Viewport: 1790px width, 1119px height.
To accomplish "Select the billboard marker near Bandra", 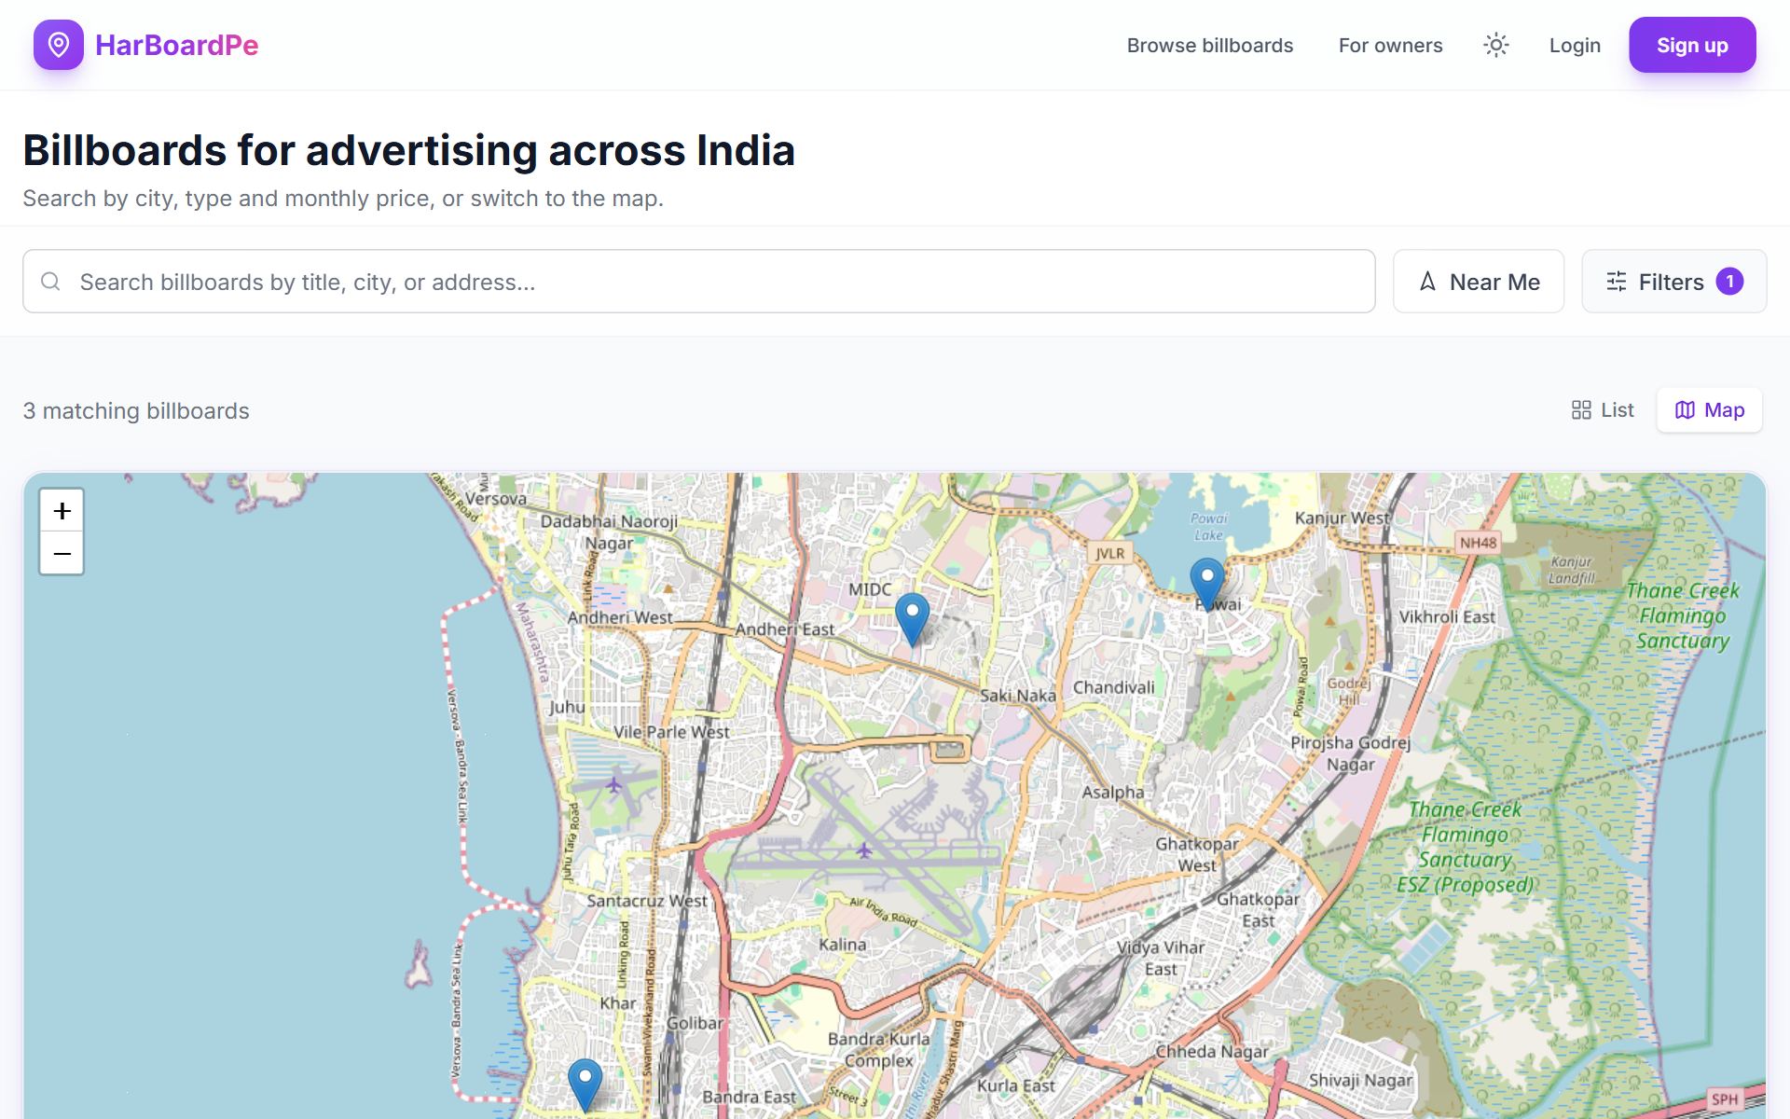I will point(585,1084).
